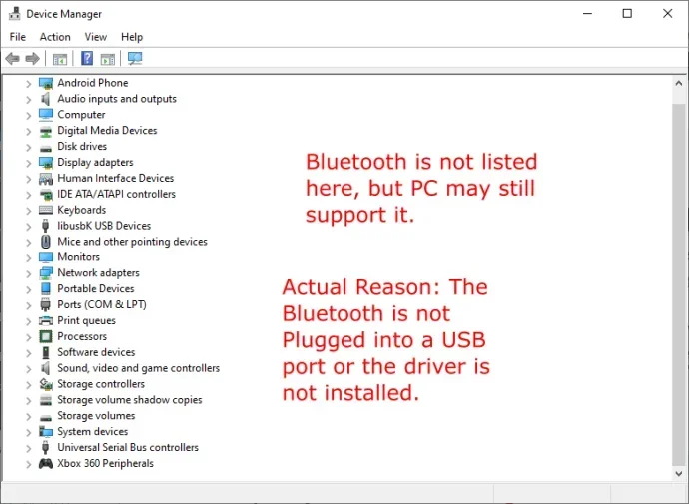689x504 pixels.
Task: Expand the System devices node
Action: (29, 432)
